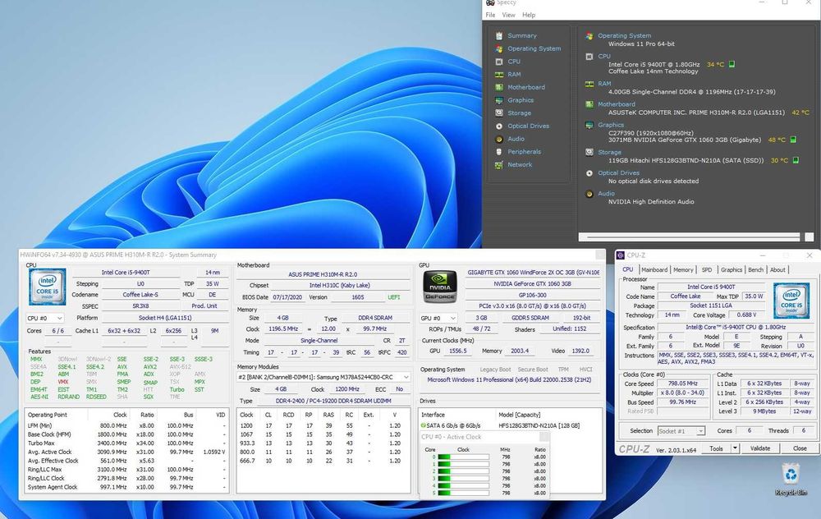Click the Storage sidebar icon in Speccy
Image resolution: width=821 pixels, height=519 pixels.
499,113
